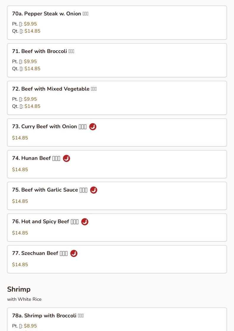234x331 pixels.
Task: Open 70a. Pepper Steak w. Onion item
Action: pos(117,23)
